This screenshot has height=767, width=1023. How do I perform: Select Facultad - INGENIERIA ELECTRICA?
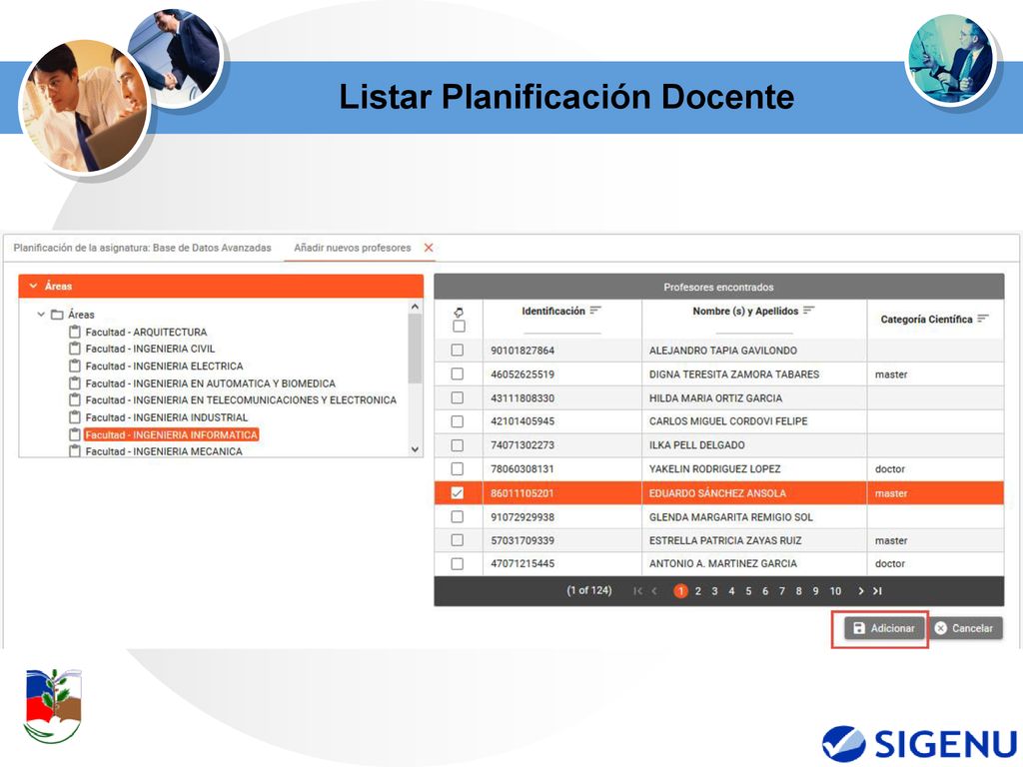click(165, 366)
